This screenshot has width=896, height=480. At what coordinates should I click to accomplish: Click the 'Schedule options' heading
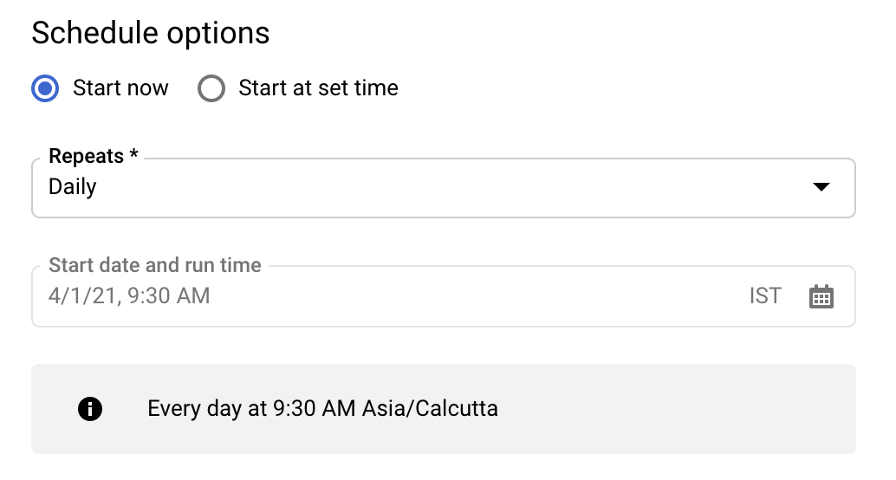[x=151, y=34]
